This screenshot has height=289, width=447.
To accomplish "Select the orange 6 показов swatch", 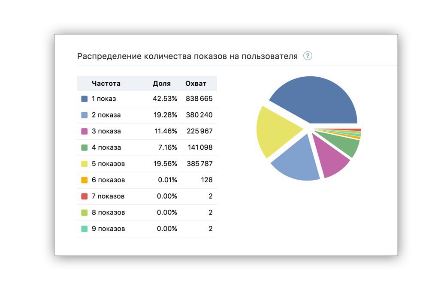I will [85, 180].
